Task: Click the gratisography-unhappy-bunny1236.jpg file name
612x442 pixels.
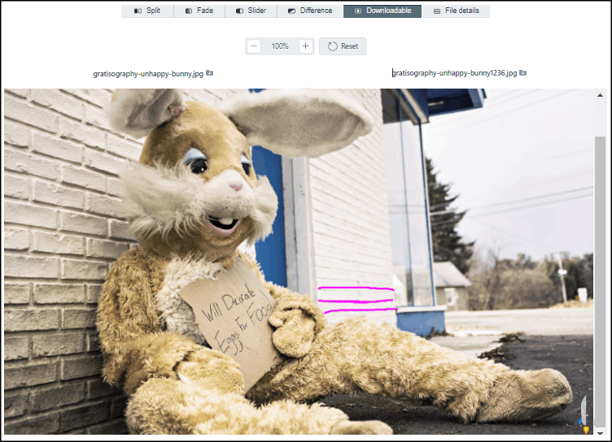Action: (x=454, y=73)
